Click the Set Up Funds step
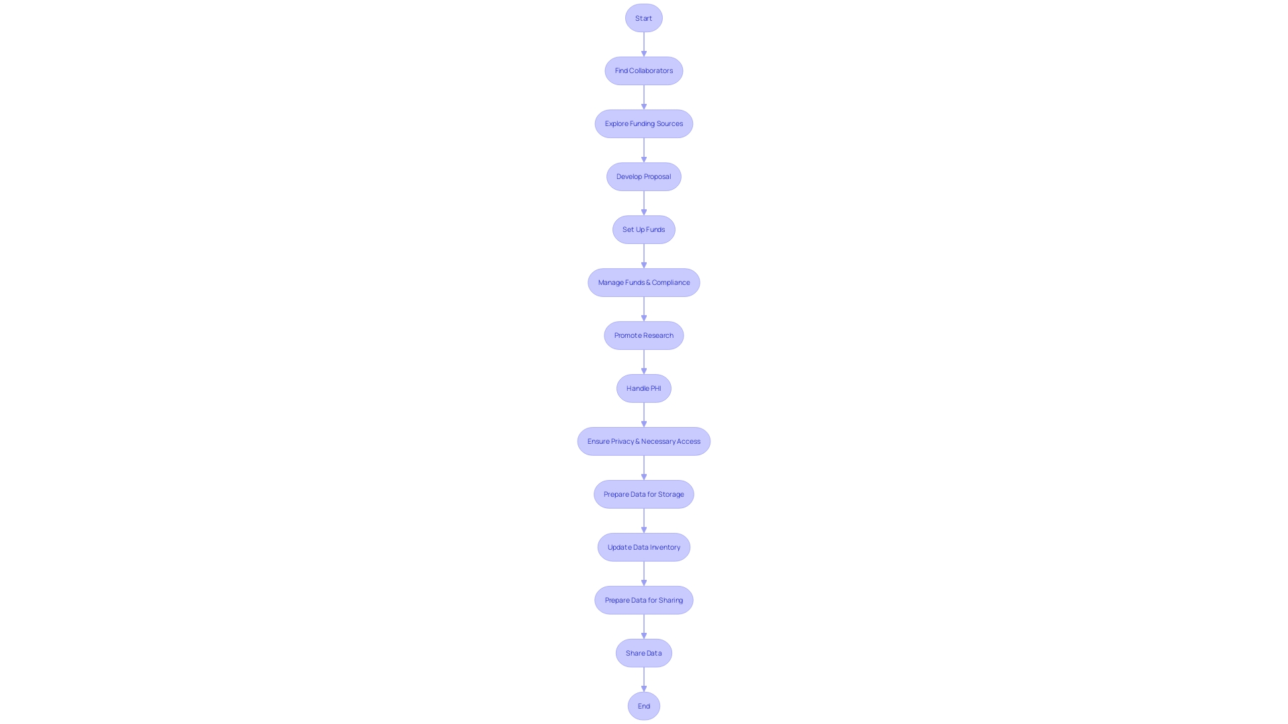The image size is (1288, 724). (643, 229)
